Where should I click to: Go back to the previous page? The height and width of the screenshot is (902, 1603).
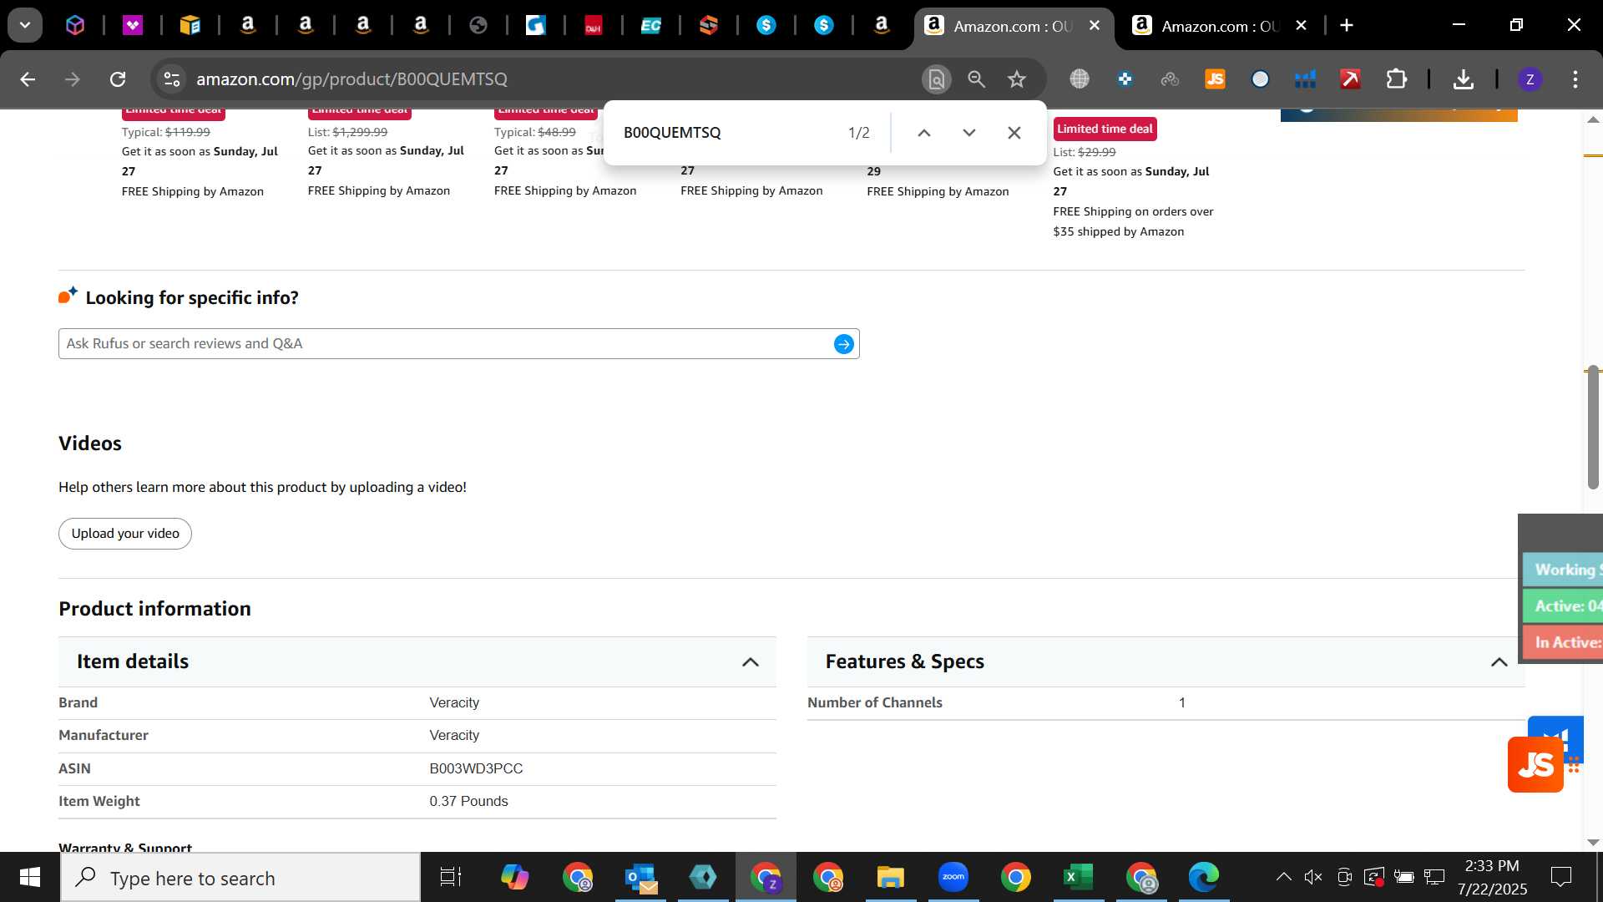28,79
